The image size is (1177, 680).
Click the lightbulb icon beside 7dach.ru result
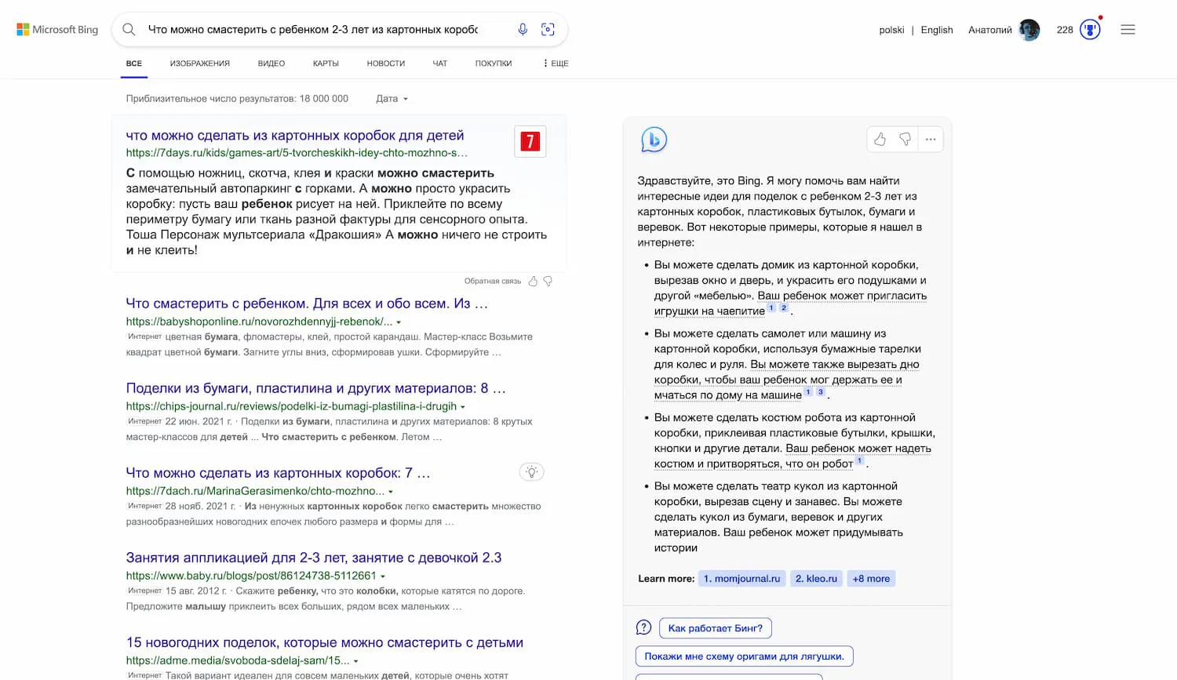[x=531, y=472]
